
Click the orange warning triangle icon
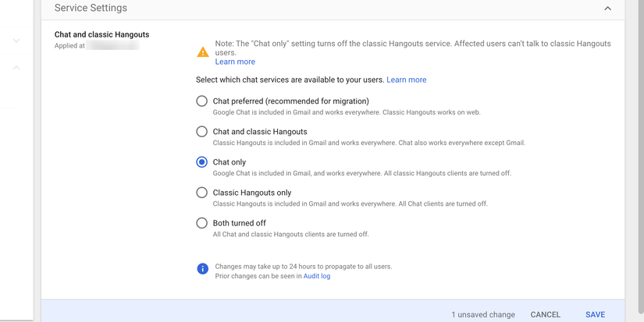pos(203,52)
